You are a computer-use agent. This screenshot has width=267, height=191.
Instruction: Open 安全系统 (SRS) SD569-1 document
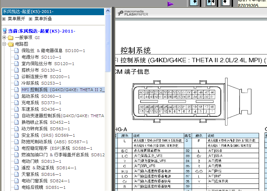[x=48, y=135]
